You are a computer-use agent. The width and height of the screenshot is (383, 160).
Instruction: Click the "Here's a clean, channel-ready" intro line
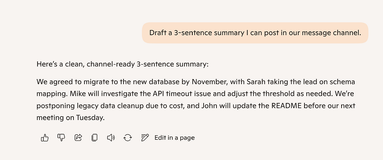pyautogui.click(x=122, y=64)
